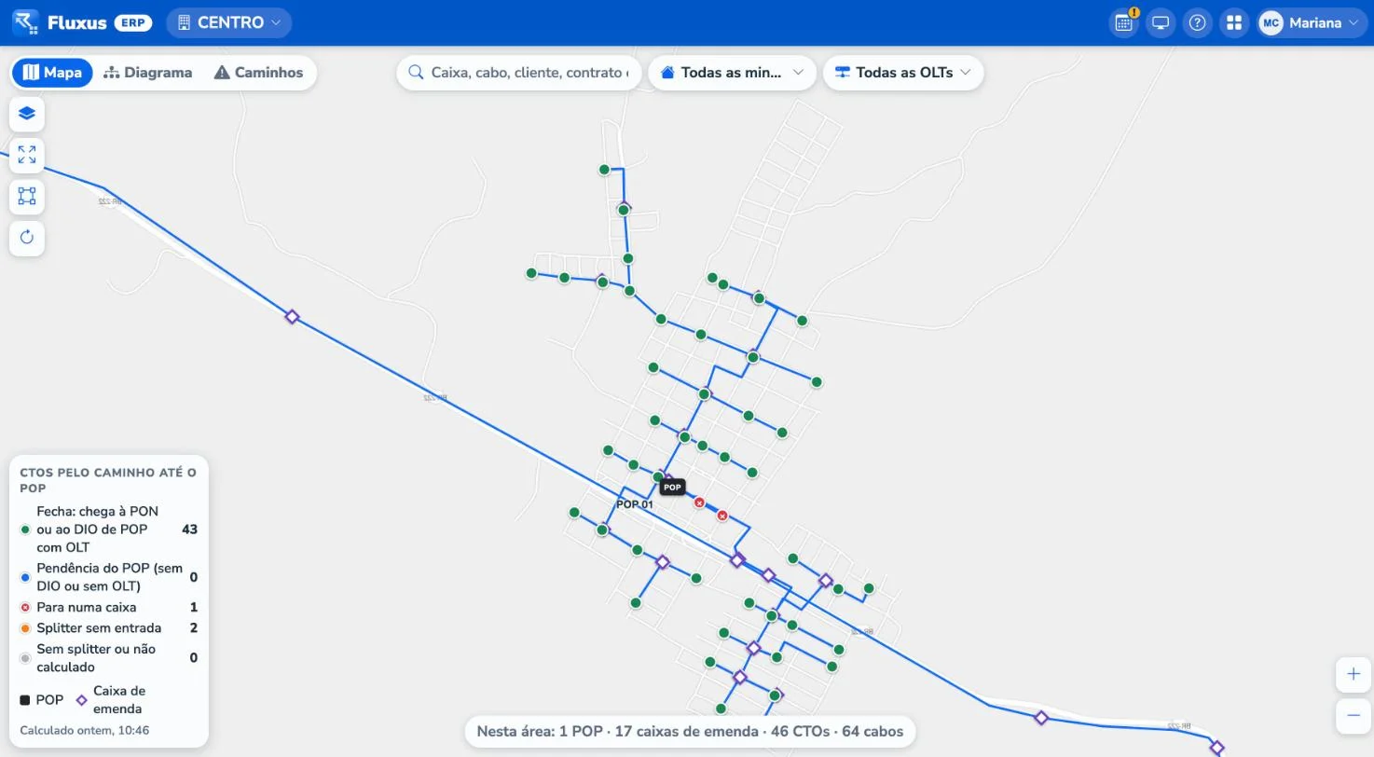Refresh the map data

click(26, 237)
